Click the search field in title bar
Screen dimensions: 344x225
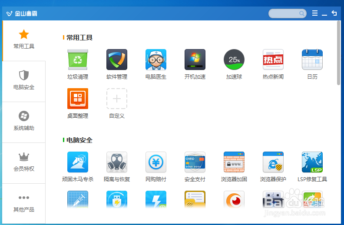click(287, 13)
